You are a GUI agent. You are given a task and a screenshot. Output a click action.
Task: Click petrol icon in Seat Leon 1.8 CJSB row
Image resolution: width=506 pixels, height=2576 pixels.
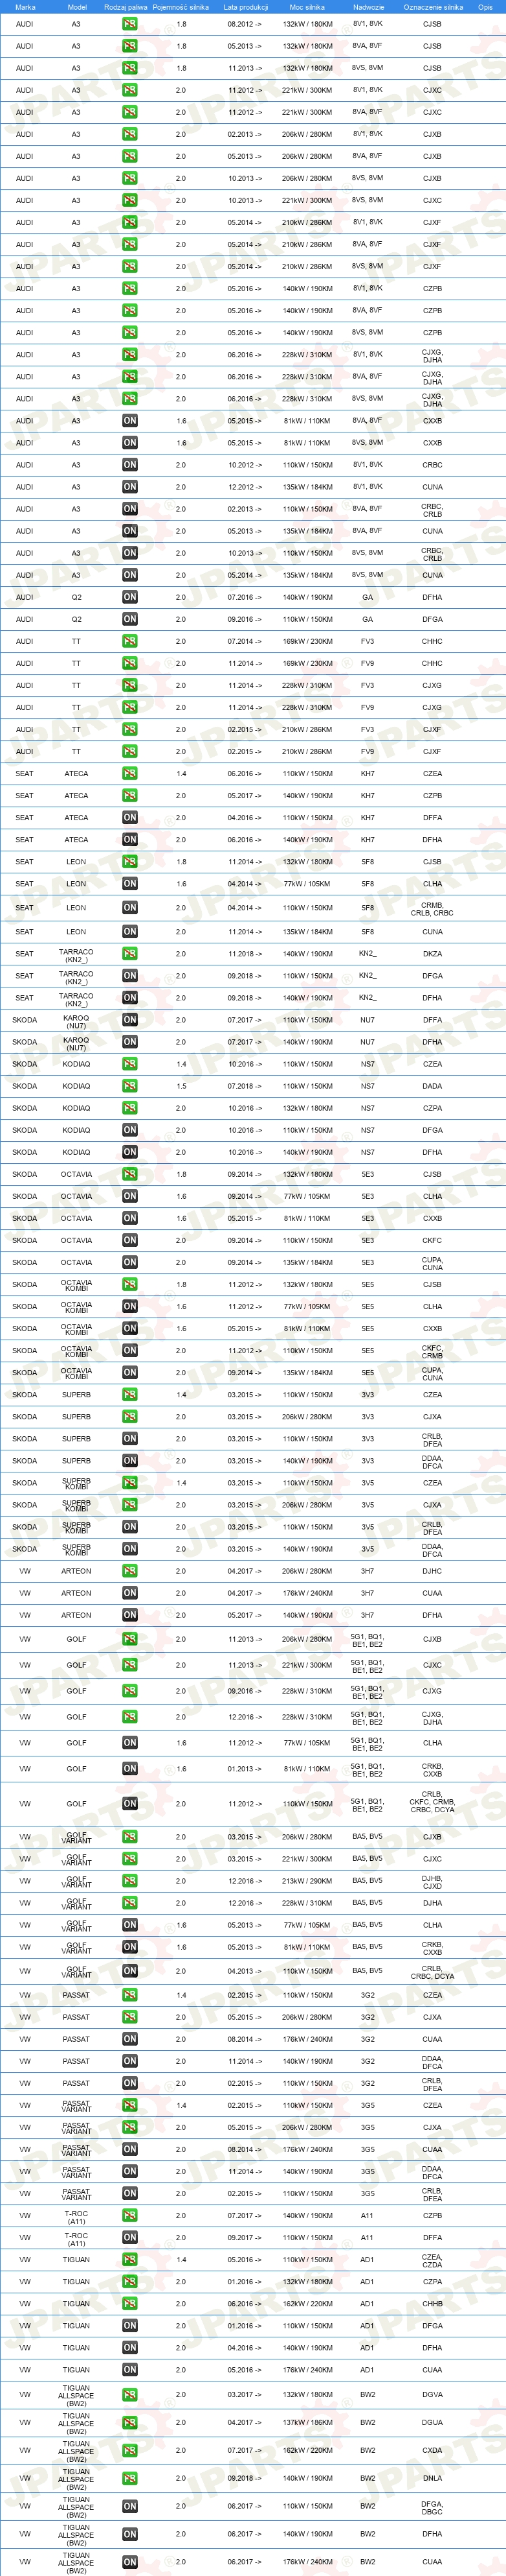[130, 861]
